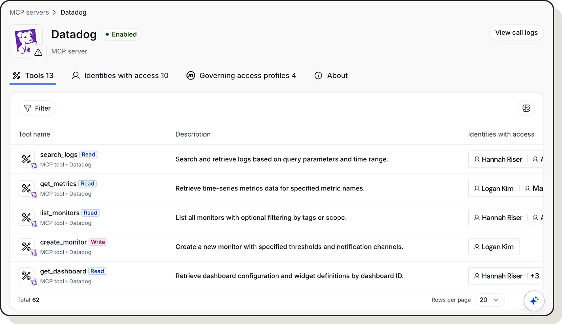Click the Identities with access column header

point(501,134)
